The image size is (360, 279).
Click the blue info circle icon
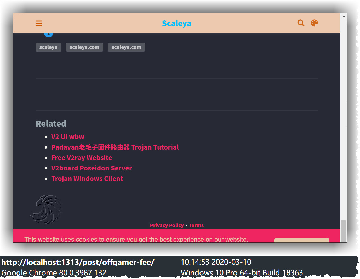click(49, 35)
